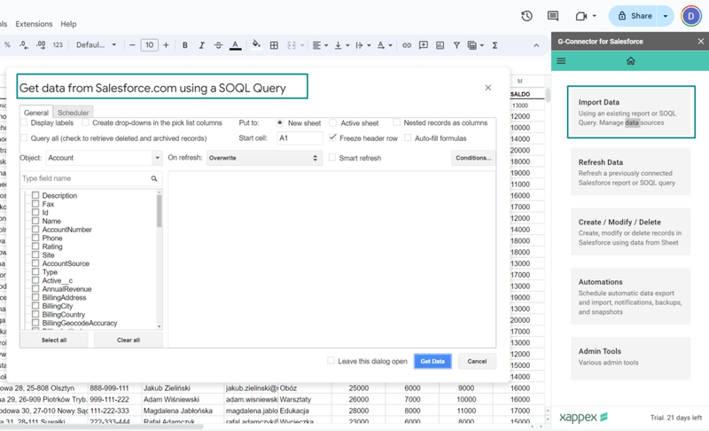709x431 pixels.
Task: Open version history clock icon
Action: pyautogui.click(x=526, y=16)
